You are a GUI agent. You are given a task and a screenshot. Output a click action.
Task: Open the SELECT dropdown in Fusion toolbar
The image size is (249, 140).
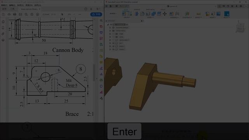pos(226,17)
